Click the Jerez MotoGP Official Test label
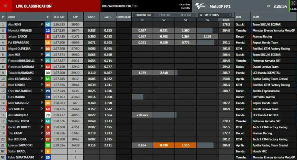The width and height of the screenshot is (297, 160). [120, 6]
